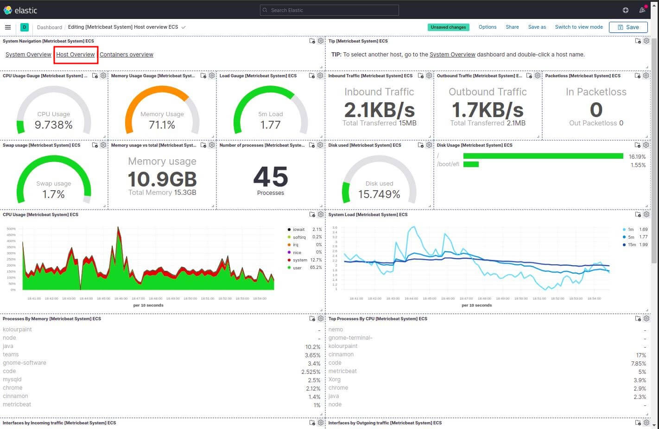Click the space avatar D icon
This screenshot has height=429, width=659.
(25, 27)
